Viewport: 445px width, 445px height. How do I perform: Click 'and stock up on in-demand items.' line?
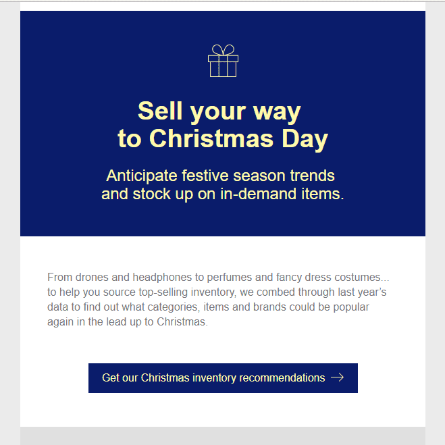[x=223, y=194]
